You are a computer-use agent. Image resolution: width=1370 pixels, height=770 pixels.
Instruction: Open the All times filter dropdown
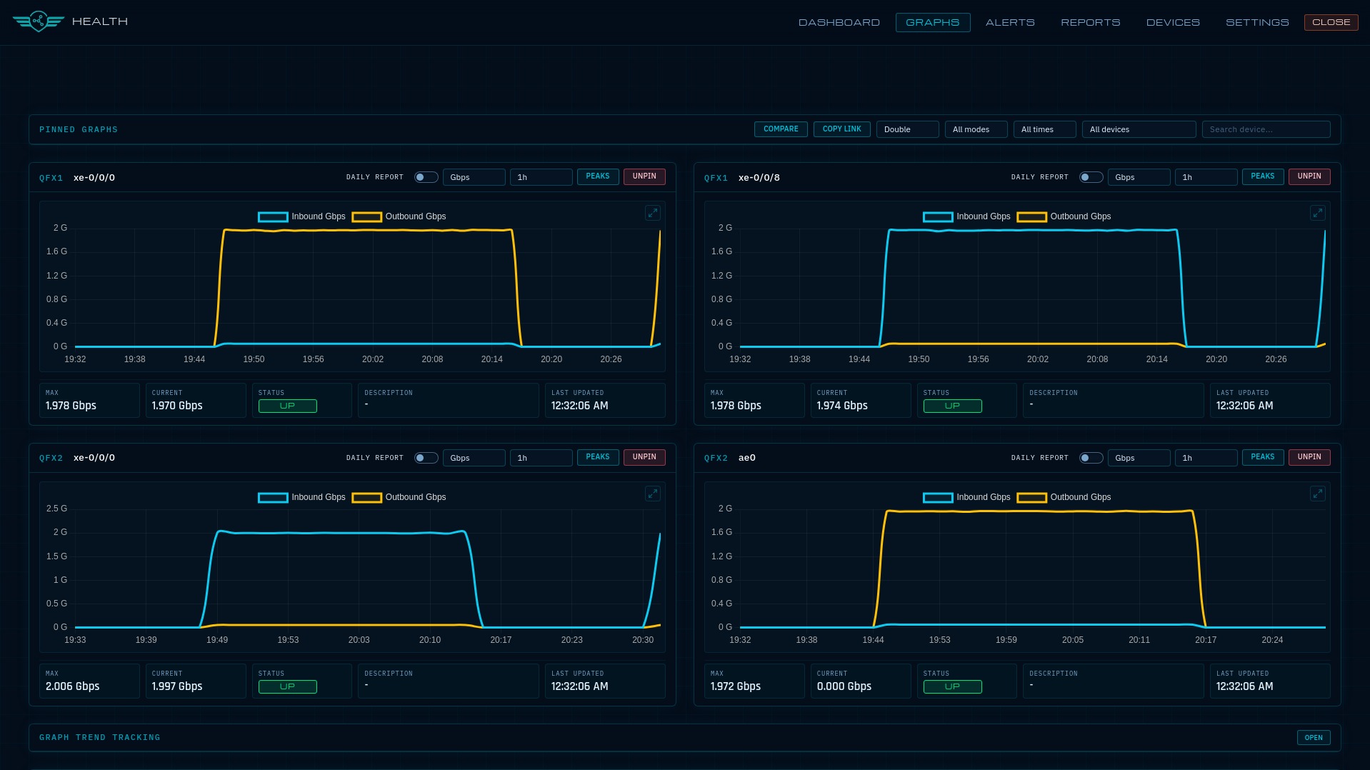coord(1044,129)
